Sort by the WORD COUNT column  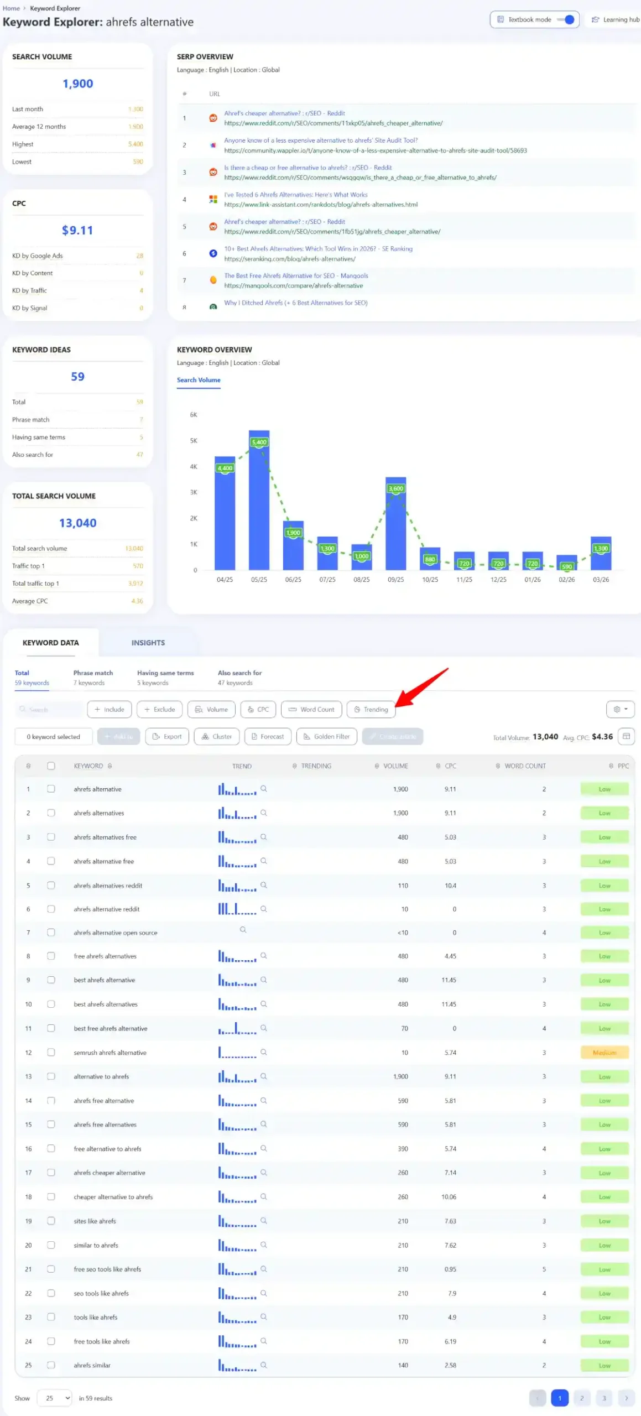click(x=498, y=766)
